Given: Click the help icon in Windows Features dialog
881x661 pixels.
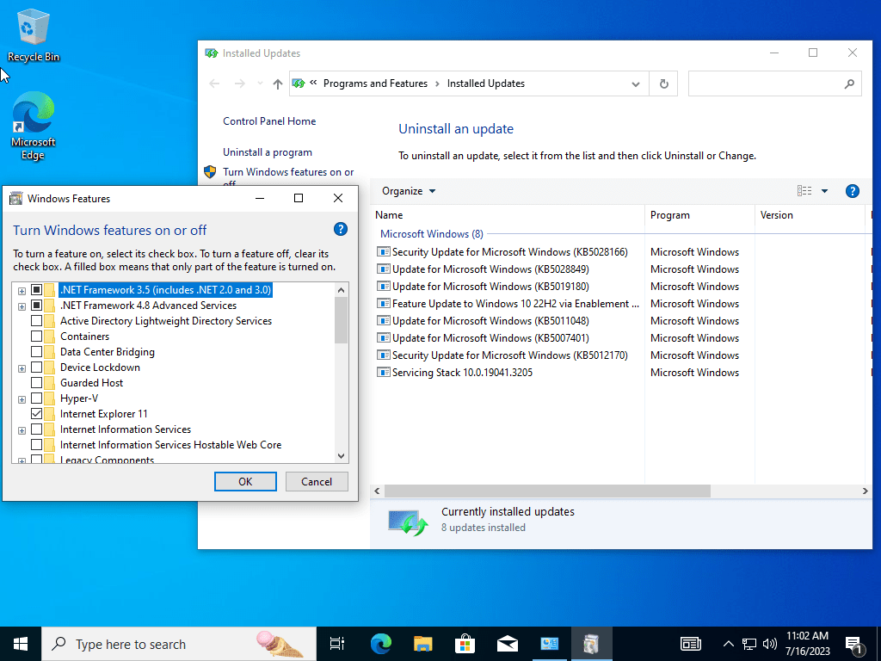Looking at the screenshot, I should [341, 229].
